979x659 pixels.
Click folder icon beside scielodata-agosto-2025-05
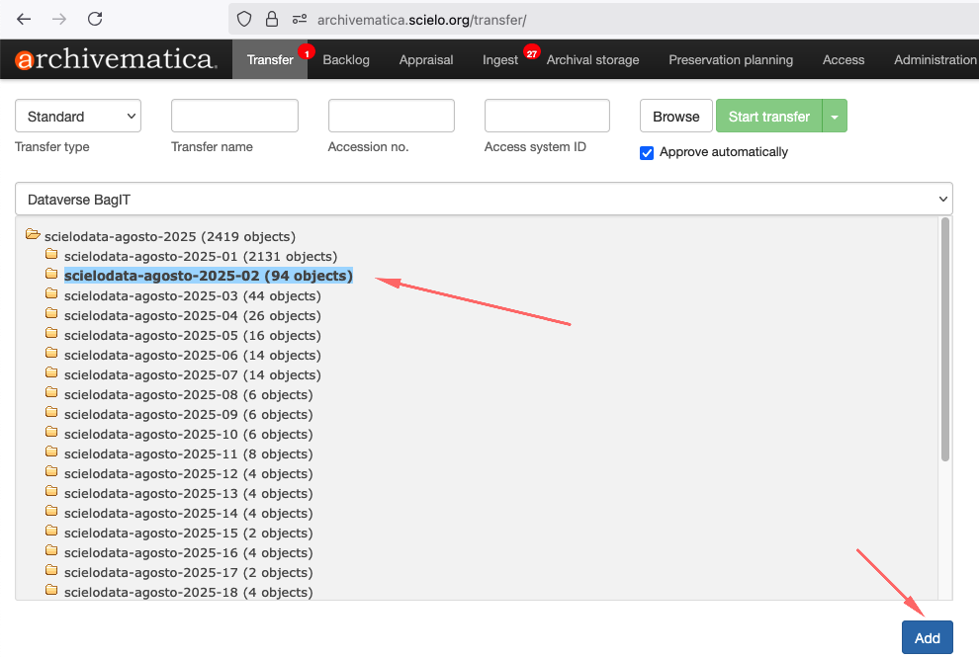point(51,335)
